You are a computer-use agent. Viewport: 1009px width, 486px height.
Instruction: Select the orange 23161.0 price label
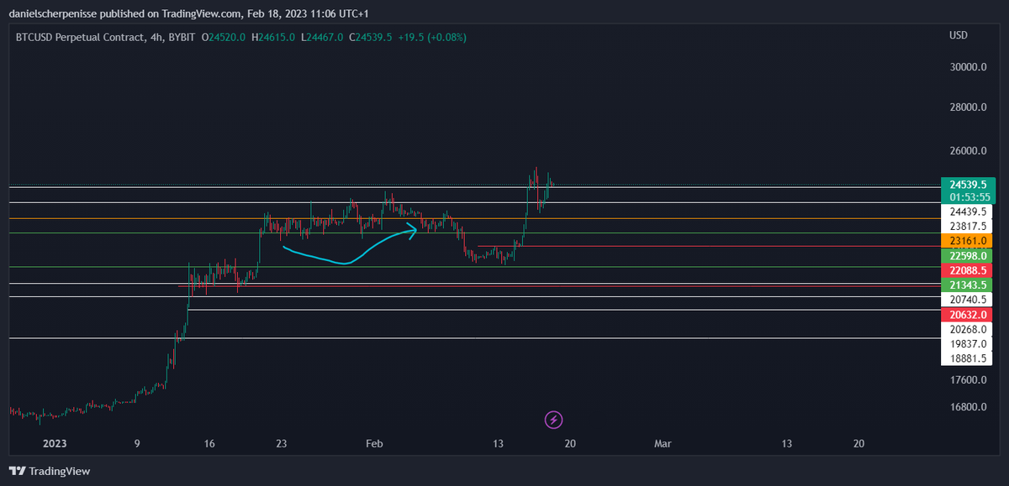click(x=968, y=241)
